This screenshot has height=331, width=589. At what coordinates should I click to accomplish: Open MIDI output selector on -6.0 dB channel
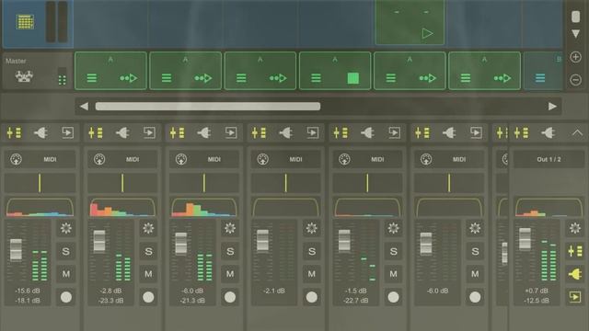449,159
